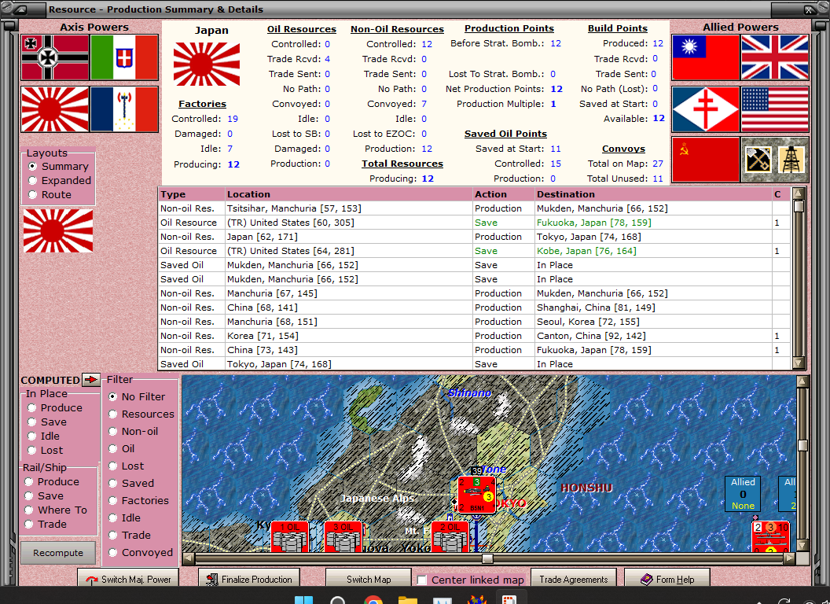This screenshot has width=830, height=604.
Task: Click the 1 OIL unit on map
Action: 289,536
